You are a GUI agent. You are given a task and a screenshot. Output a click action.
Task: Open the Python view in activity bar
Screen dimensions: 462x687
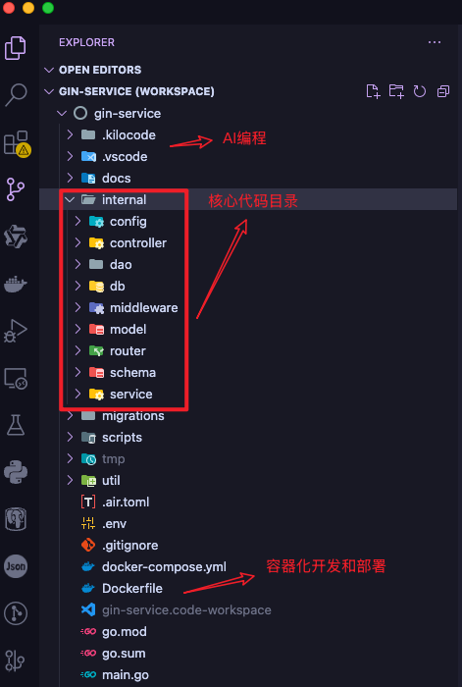coord(16,472)
